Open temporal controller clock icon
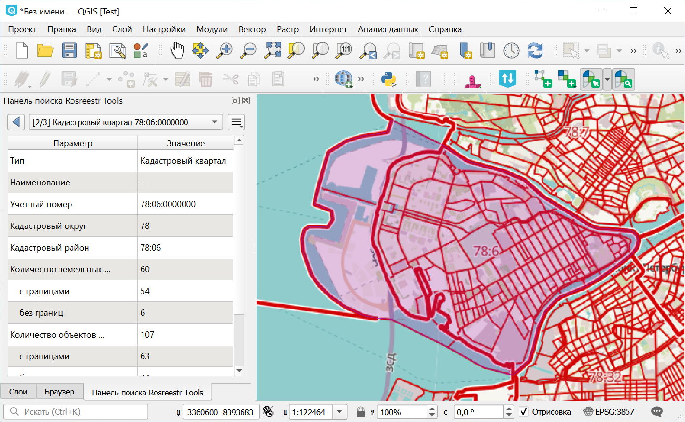Screen dimensions: 685x422 pyautogui.click(x=511, y=51)
